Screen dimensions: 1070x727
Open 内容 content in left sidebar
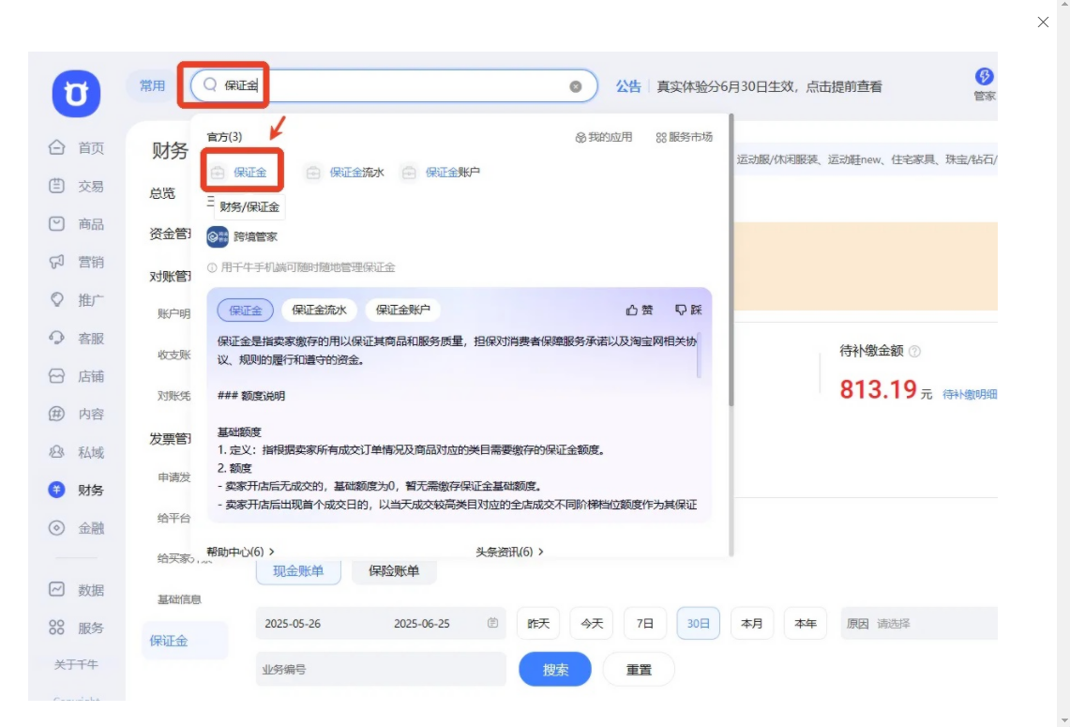[77, 414]
